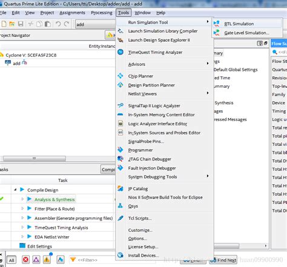Viewport: 287px width, 267px height.
Task: Click the Project Navigator horizontal scrollbar
Action: click(x=35, y=159)
